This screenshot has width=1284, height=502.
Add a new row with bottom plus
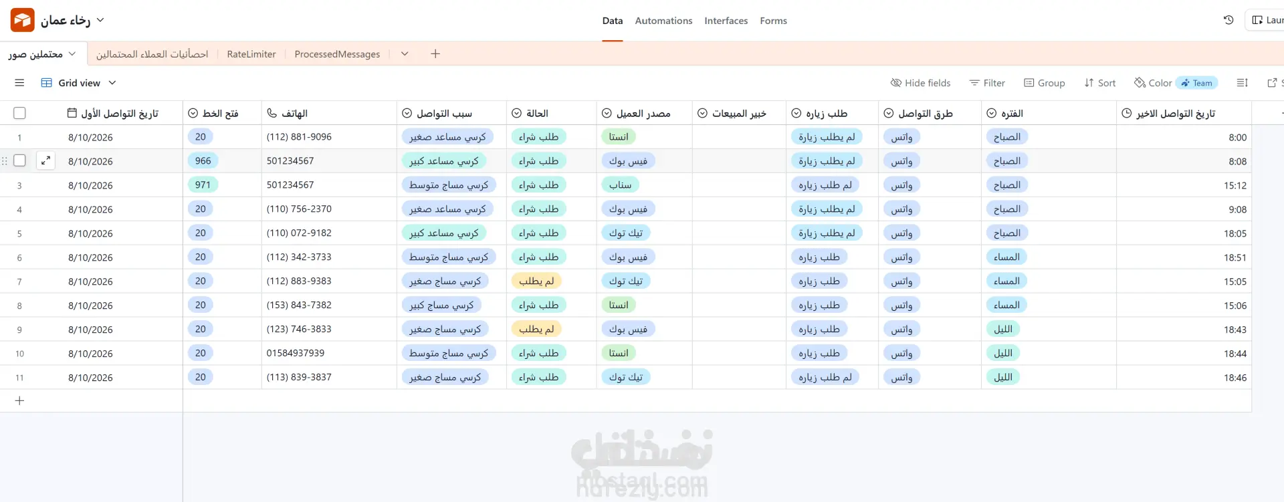pos(19,400)
